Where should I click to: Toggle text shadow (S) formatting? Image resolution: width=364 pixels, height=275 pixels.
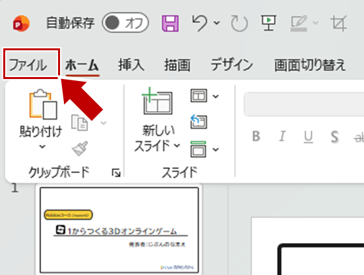[335, 137]
